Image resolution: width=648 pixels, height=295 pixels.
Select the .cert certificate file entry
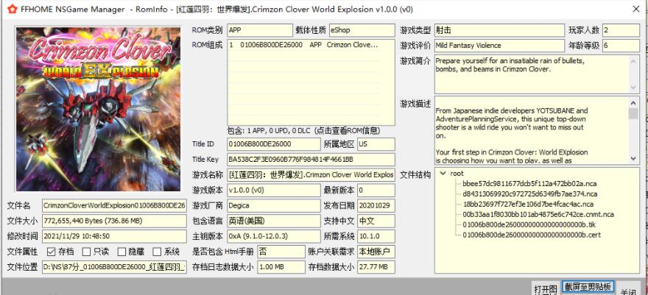532,235
